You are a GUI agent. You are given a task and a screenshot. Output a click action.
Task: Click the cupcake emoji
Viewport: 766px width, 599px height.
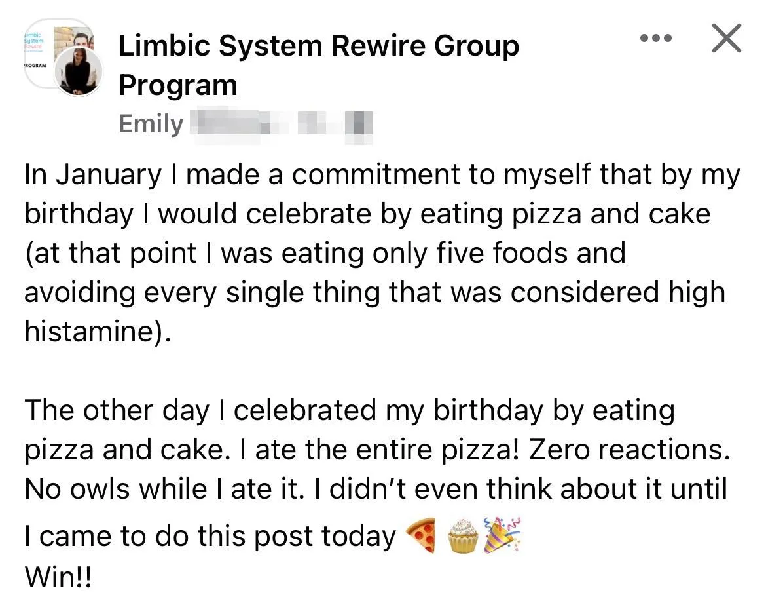[x=462, y=536]
